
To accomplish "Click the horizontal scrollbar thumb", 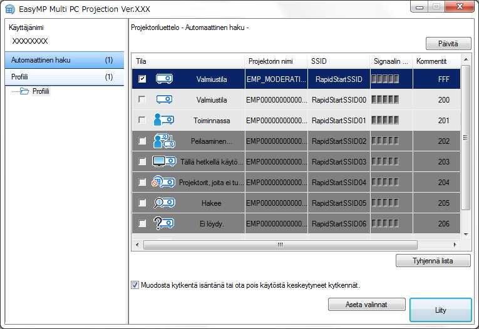I will tap(280, 245).
